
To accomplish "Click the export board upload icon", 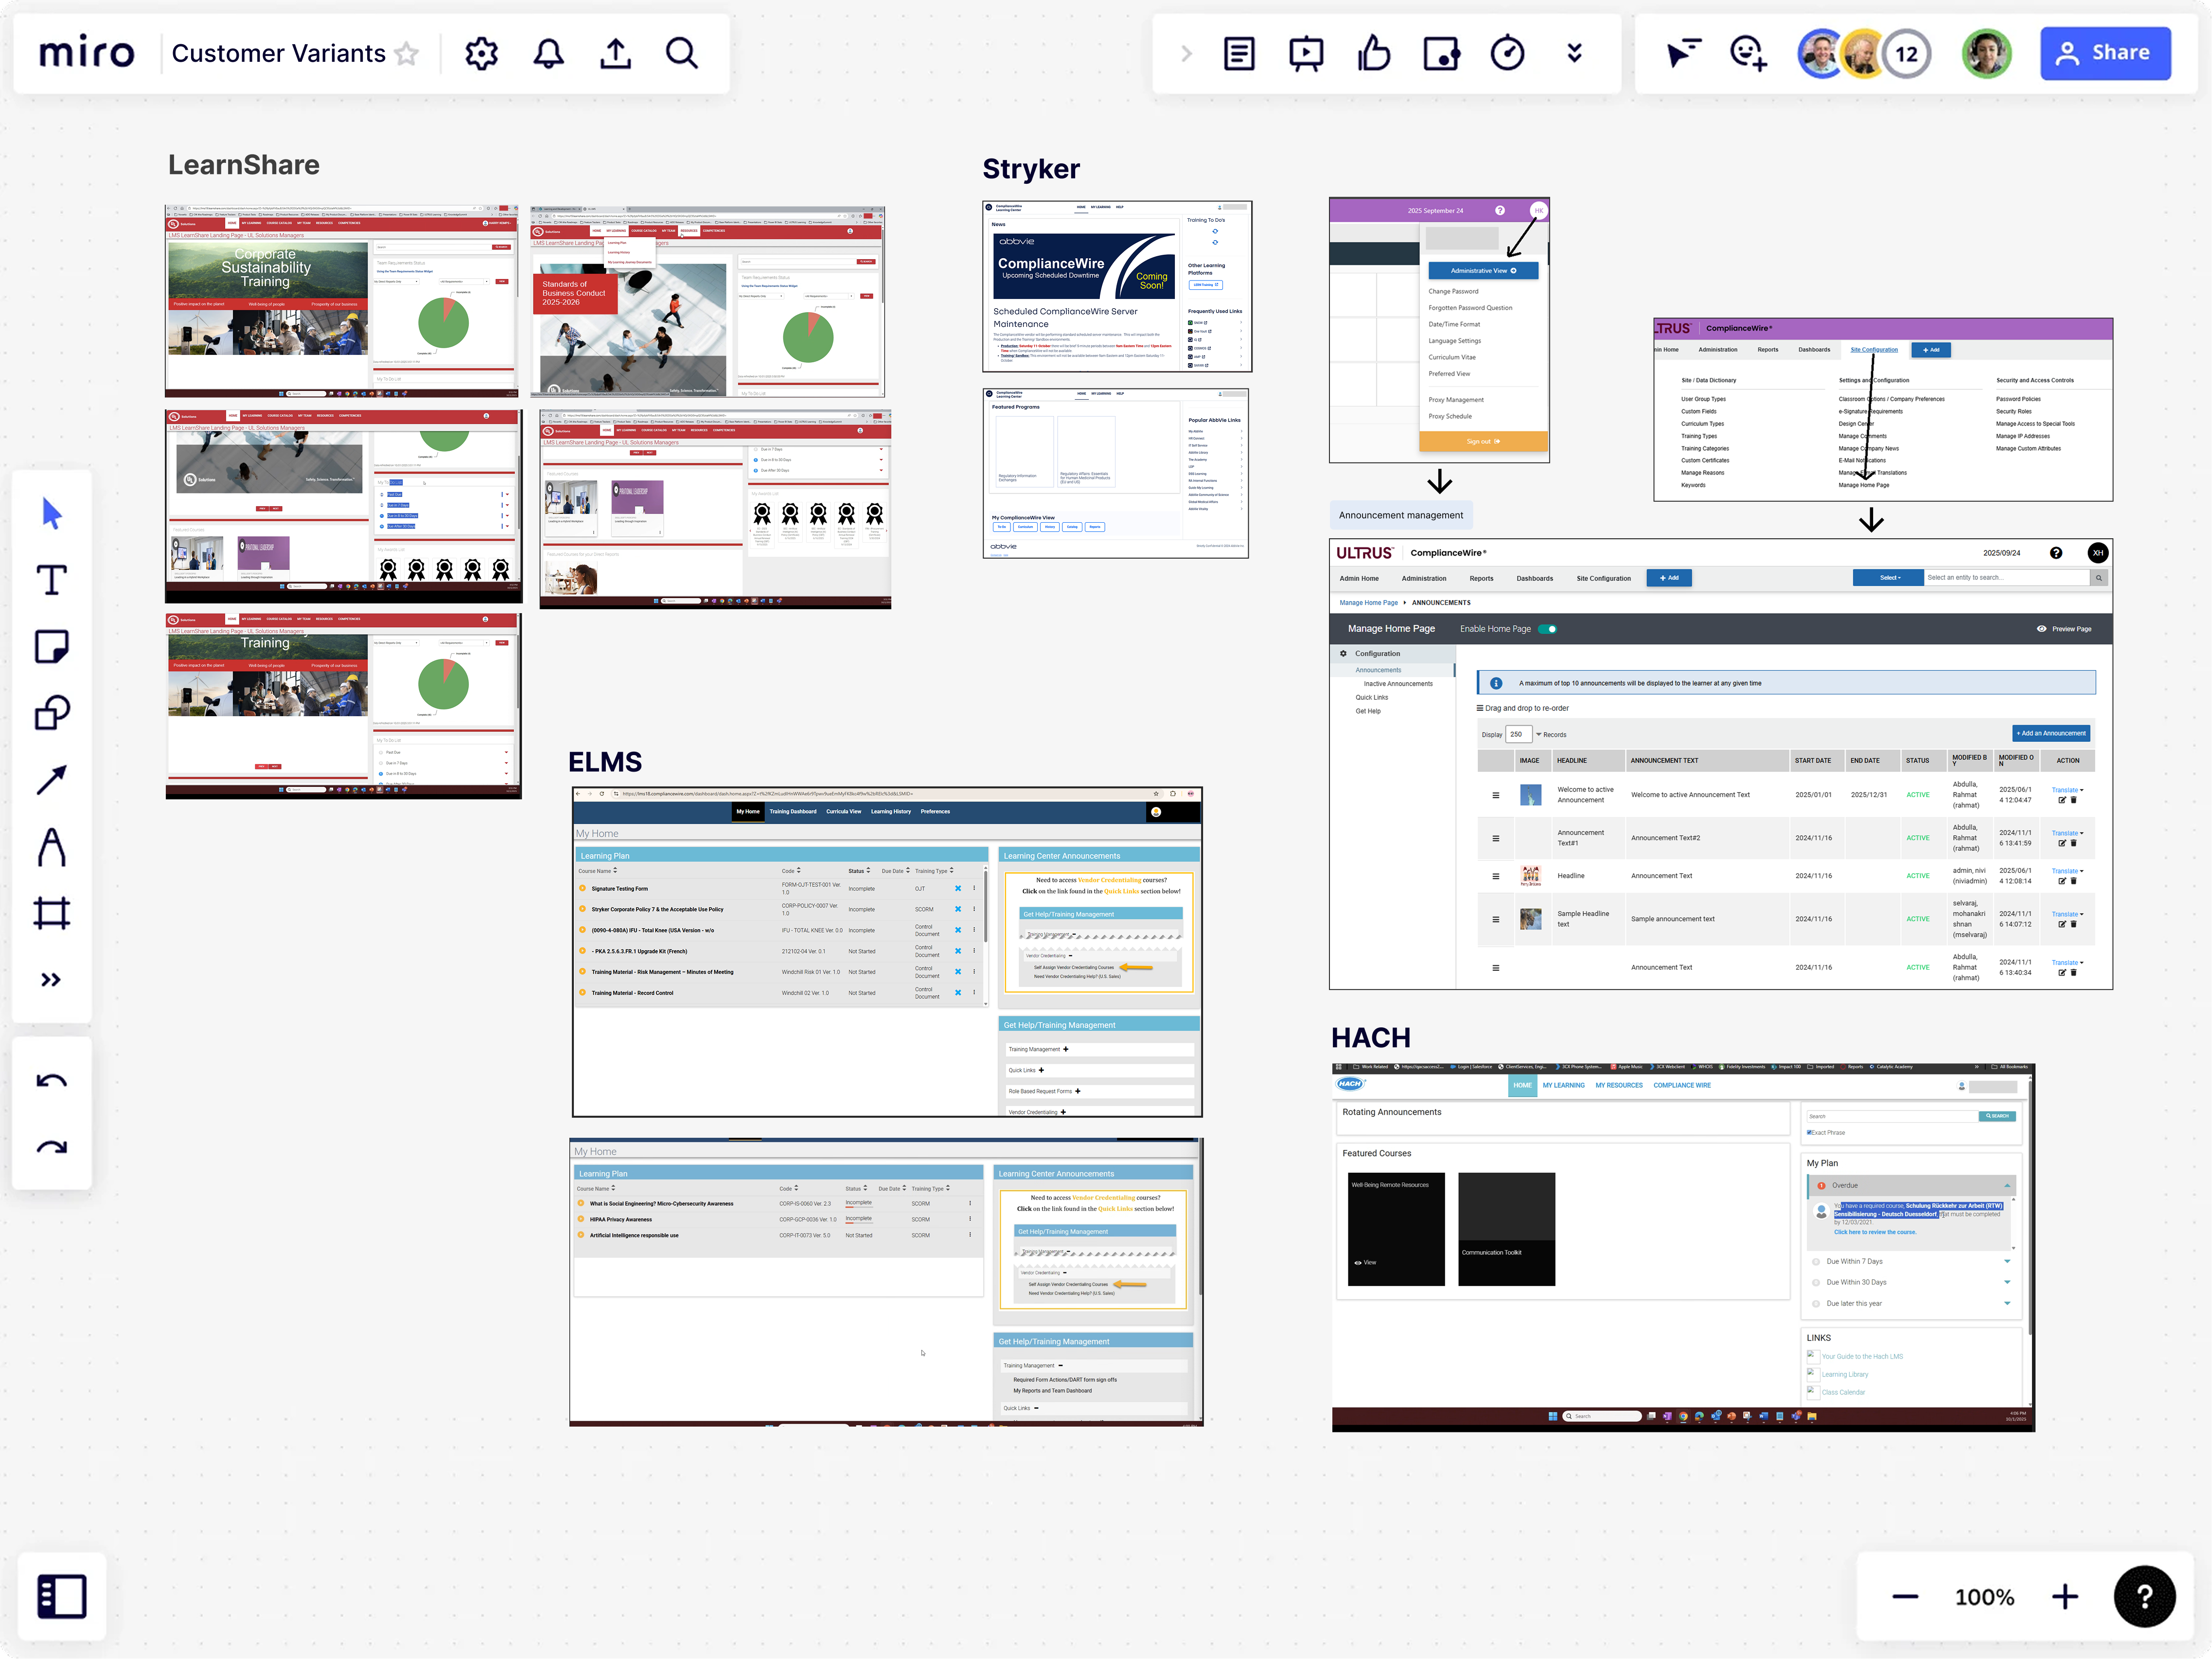I will [x=615, y=53].
